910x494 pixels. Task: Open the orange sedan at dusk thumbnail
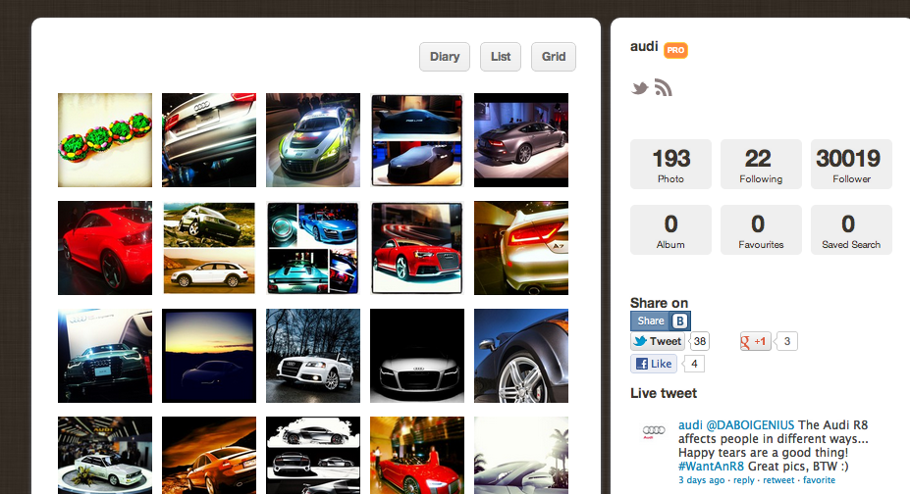(x=209, y=455)
